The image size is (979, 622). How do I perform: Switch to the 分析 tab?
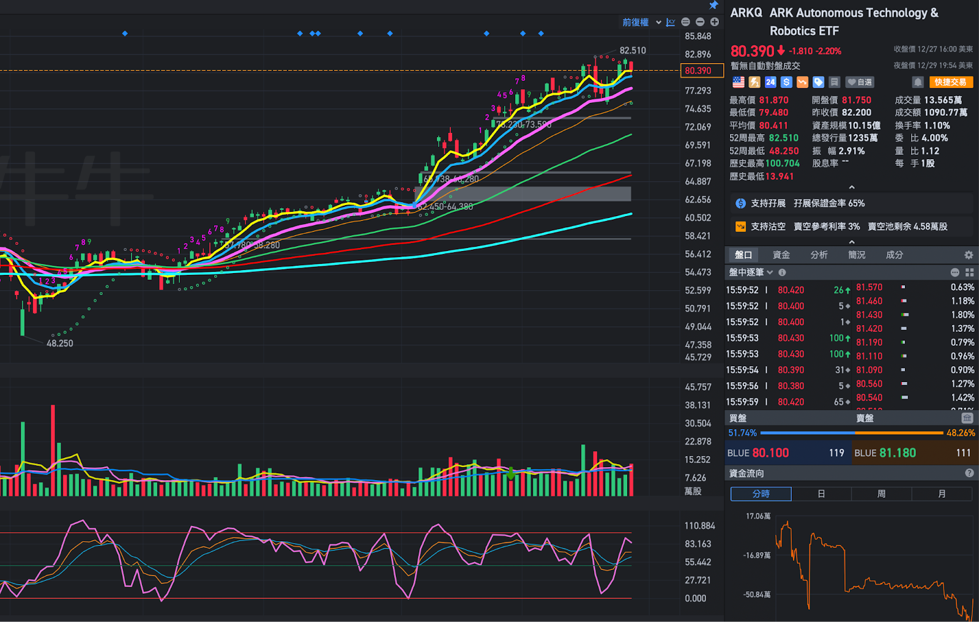coord(819,255)
